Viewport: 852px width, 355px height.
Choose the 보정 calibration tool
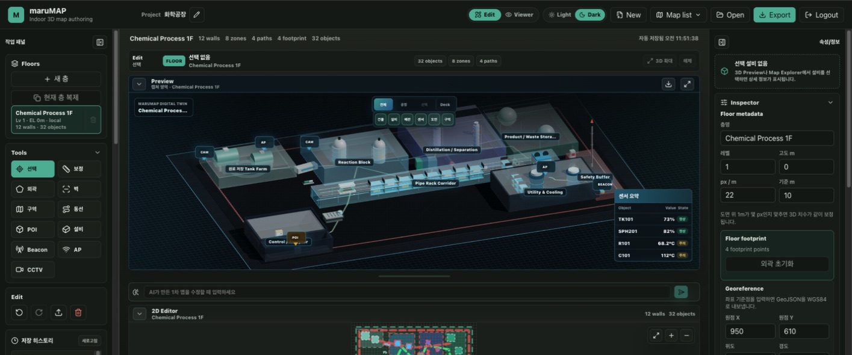(79, 169)
